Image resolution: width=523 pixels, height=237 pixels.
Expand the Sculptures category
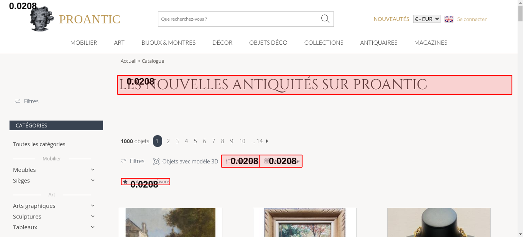coord(93,216)
